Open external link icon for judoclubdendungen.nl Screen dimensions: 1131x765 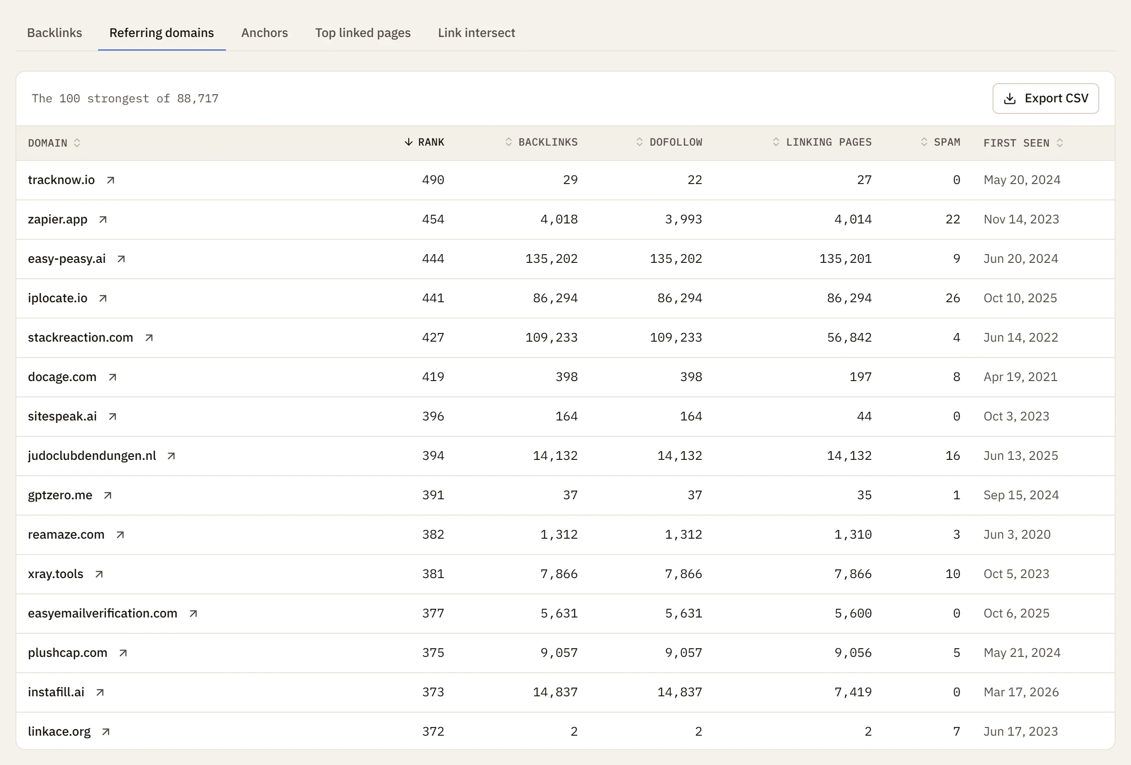point(171,456)
